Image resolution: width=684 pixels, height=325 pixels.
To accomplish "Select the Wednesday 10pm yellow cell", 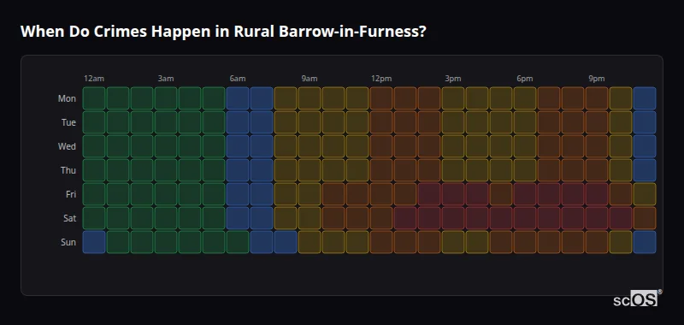I will (621, 146).
